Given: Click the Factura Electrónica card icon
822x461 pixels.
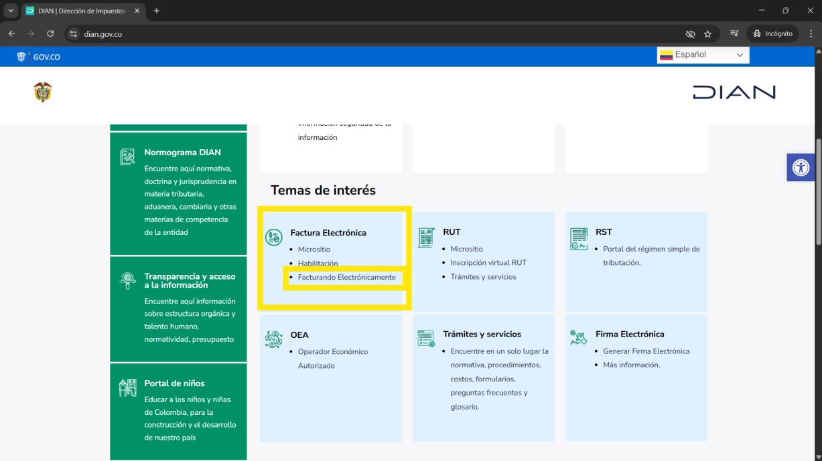Looking at the screenshot, I should click(x=274, y=237).
